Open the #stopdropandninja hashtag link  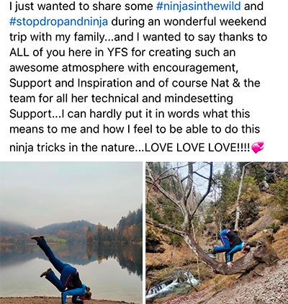pyautogui.click(x=59, y=22)
